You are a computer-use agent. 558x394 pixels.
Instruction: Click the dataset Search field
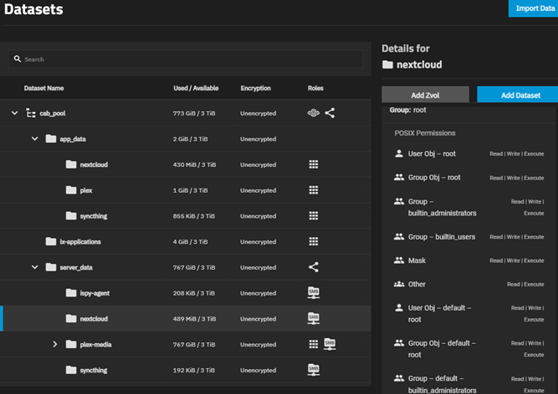tap(186, 59)
